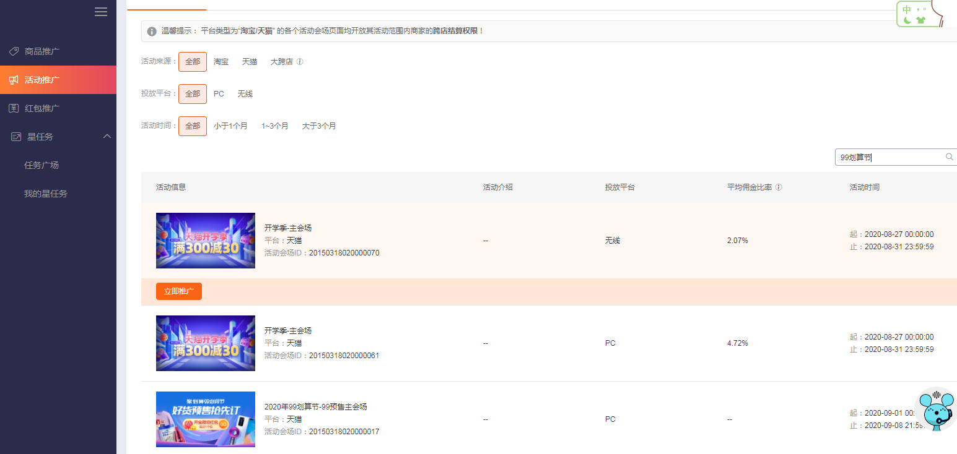Filter 活动时间 by 小于1个月
Screen dimensions: 957x454
(x=230, y=126)
